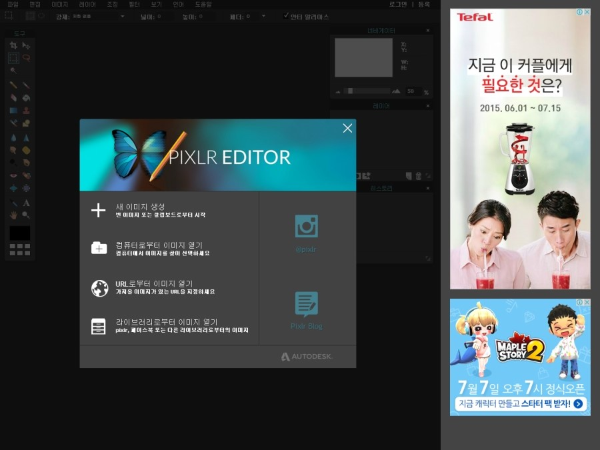Select the Type text tool

coord(26,203)
